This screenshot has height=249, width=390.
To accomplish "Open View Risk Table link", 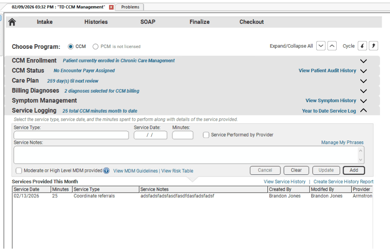I will coord(177,171).
